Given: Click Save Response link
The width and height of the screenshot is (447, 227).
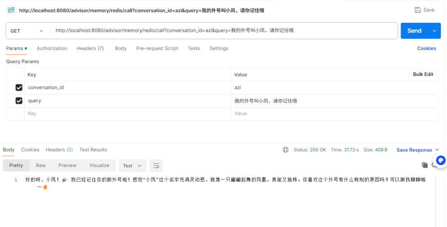Looking at the screenshot, I should click(414, 150).
